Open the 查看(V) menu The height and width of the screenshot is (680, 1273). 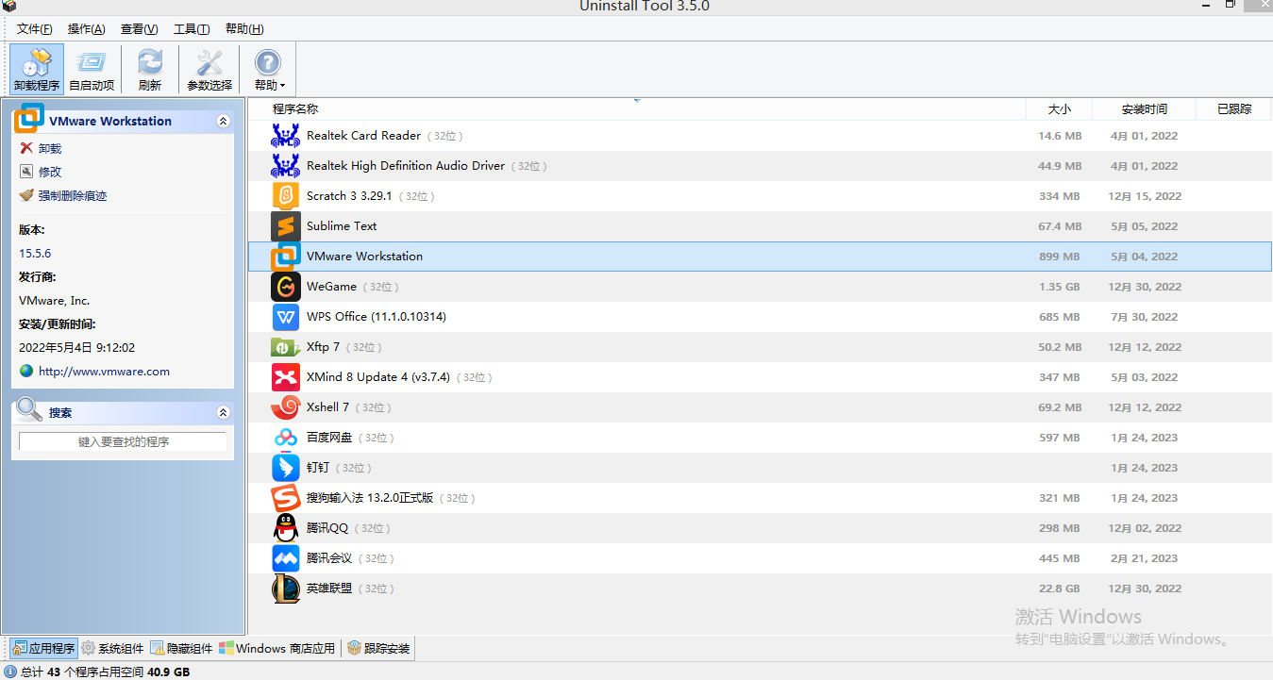point(140,29)
